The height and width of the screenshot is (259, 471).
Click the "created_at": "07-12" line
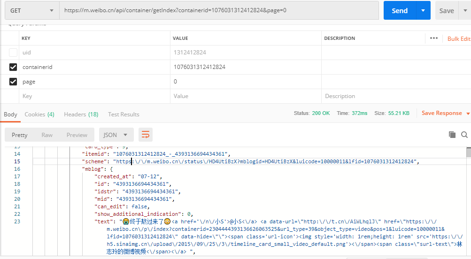coord(128,176)
